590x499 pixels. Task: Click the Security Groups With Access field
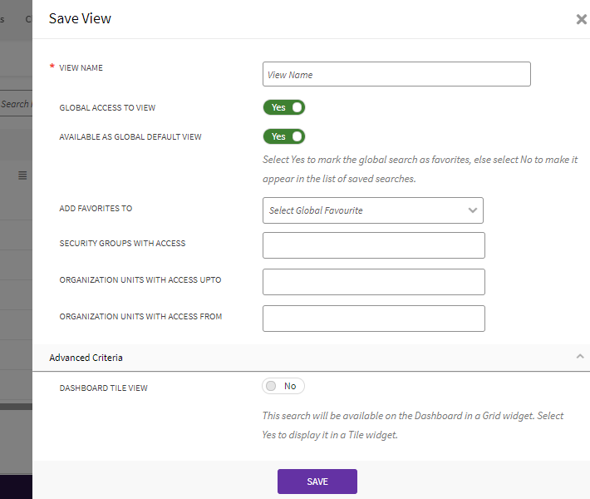click(373, 245)
